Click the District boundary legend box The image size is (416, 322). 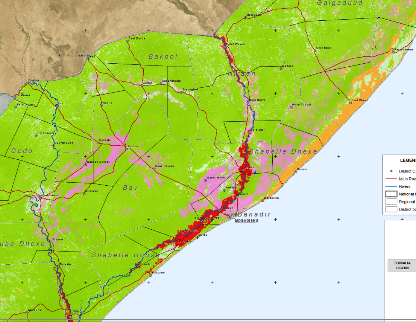[391, 209]
